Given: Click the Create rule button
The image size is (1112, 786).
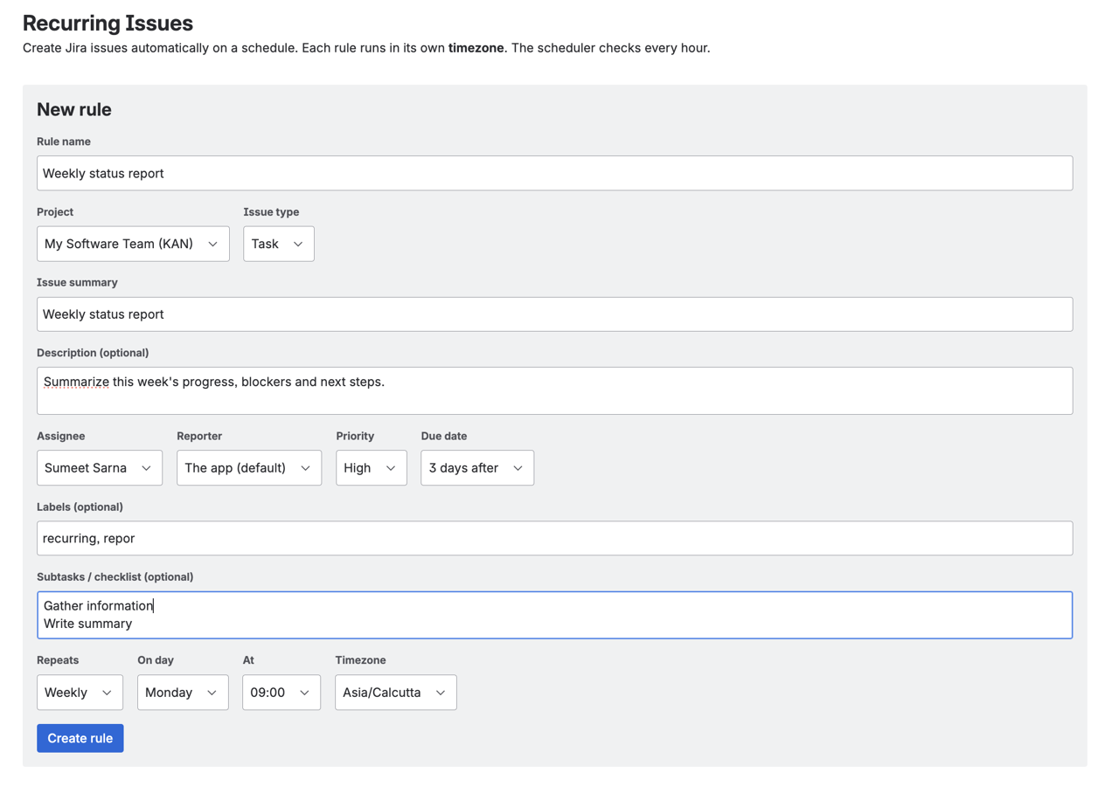Looking at the screenshot, I should [x=80, y=738].
